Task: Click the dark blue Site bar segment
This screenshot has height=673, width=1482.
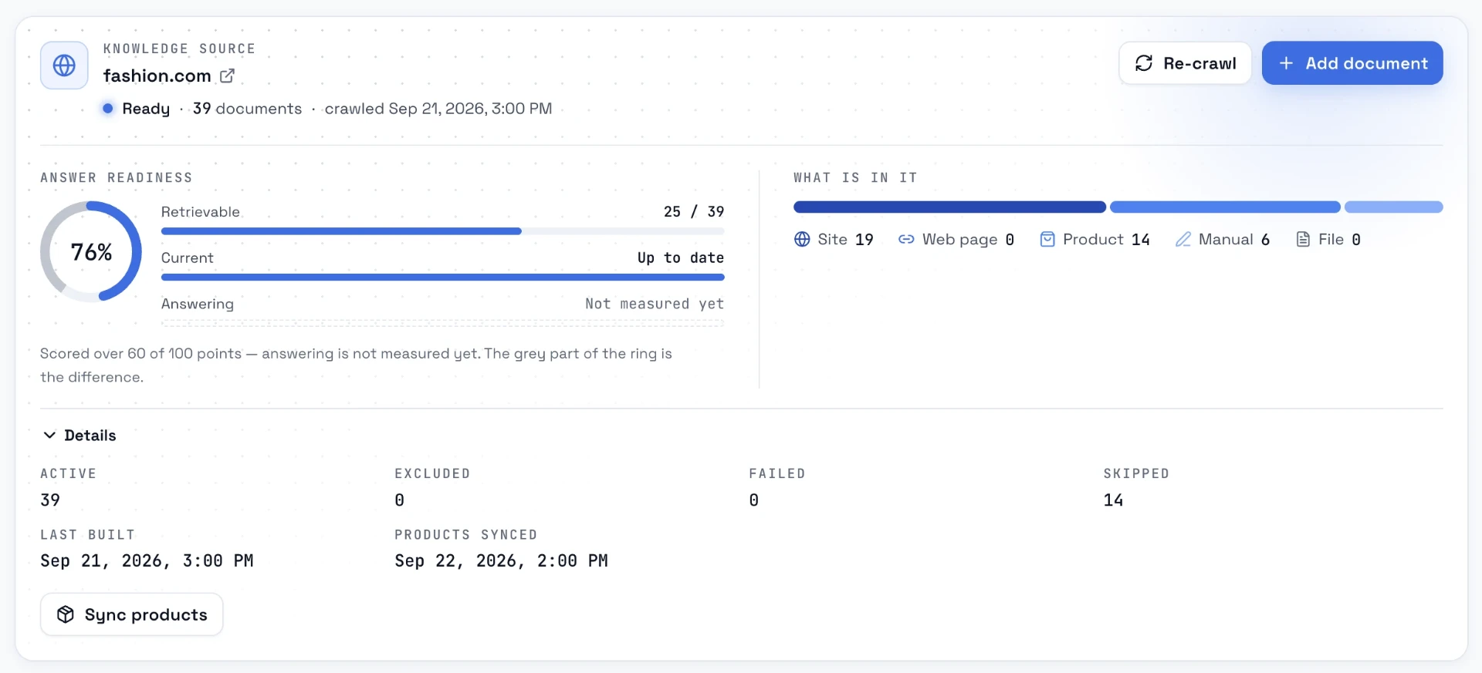Action: (949, 207)
